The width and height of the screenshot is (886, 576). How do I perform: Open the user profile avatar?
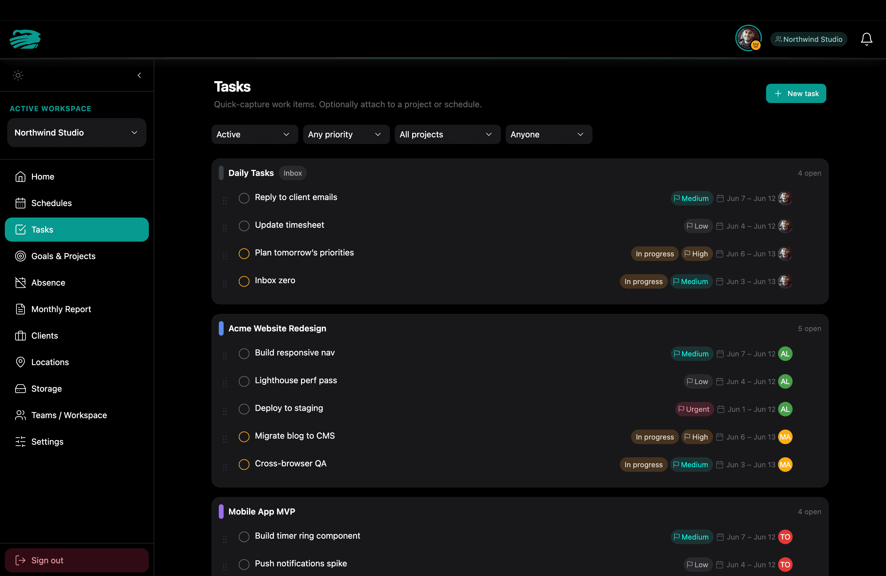coord(748,38)
